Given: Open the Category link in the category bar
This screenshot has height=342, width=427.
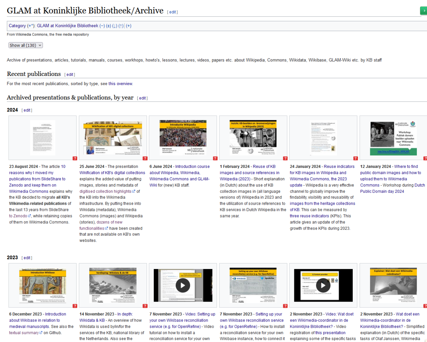Looking at the screenshot, I should 17,26.
